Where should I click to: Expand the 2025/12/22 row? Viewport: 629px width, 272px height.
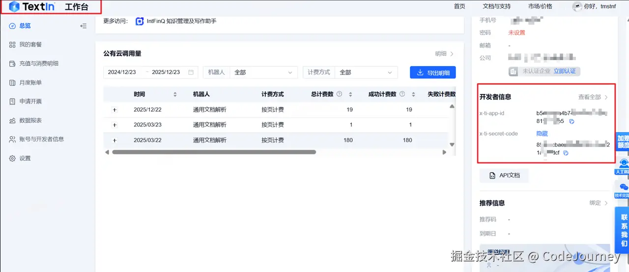114,110
